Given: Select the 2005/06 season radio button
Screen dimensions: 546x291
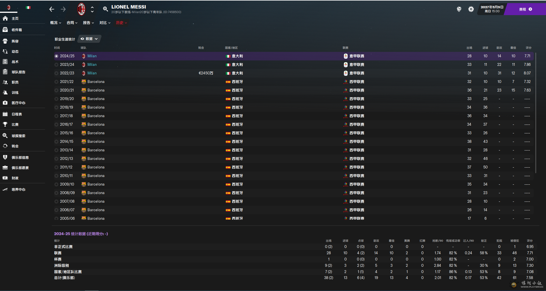Looking at the screenshot, I should pos(56,219).
